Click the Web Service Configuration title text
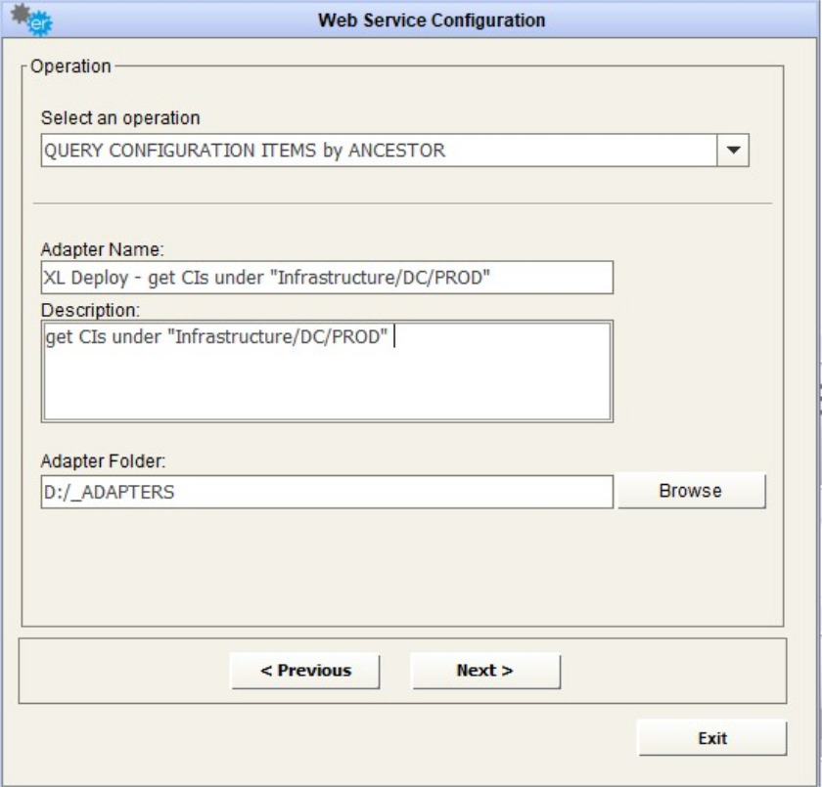Image resolution: width=822 pixels, height=787 pixels. 432,21
